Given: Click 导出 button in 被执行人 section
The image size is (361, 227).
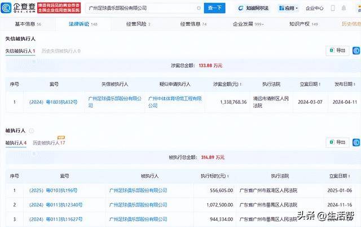Looking at the screenshot, I should pyautogui.click(x=337, y=142).
